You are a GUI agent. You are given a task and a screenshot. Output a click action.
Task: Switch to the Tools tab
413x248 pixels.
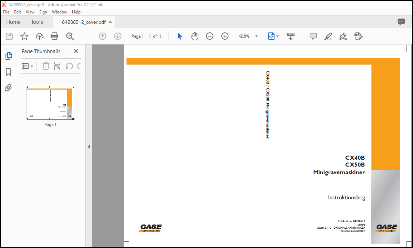pyautogui.click(x=37, y=22)
